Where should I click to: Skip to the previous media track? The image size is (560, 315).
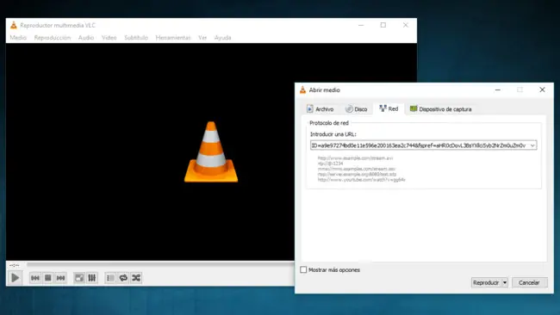click(35, 278)
